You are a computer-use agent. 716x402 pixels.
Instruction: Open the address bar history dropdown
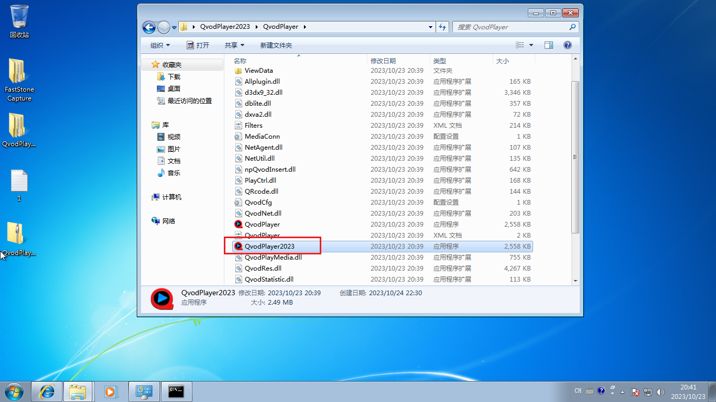pyautogui.click(x=430, y=27)
